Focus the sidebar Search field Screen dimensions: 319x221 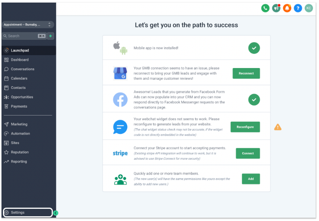tap(24, 36)
